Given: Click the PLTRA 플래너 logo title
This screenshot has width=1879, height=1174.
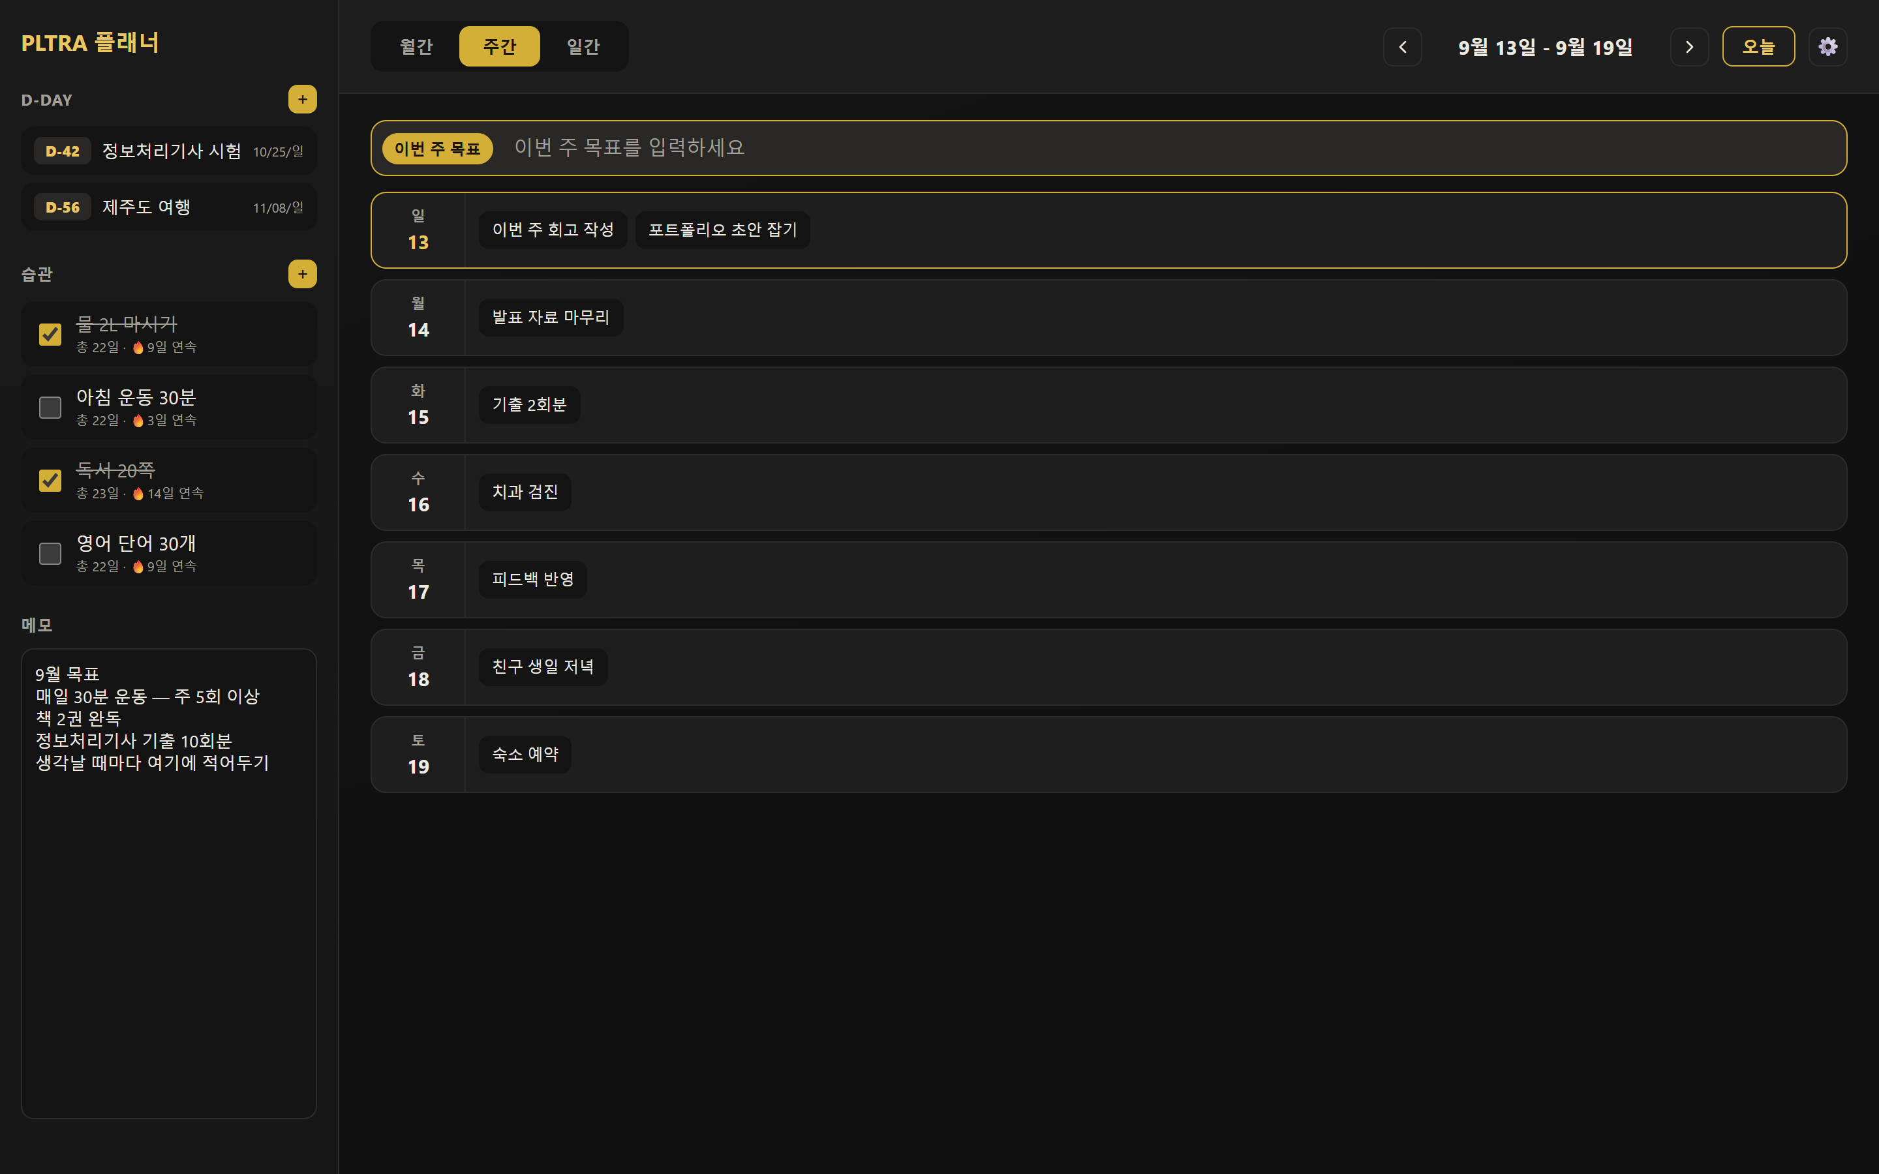Looking at the screenshot, I should pos(90,42).
